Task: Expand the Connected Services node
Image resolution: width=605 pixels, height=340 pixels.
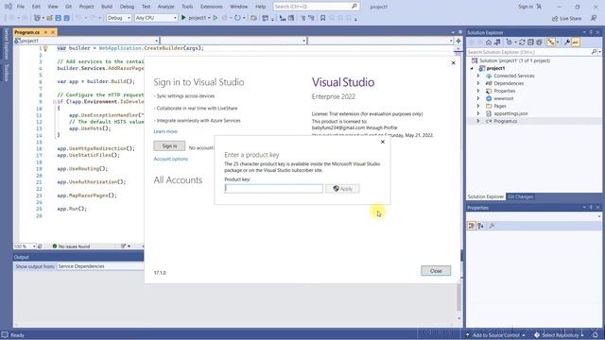Action: pos(478,76)
